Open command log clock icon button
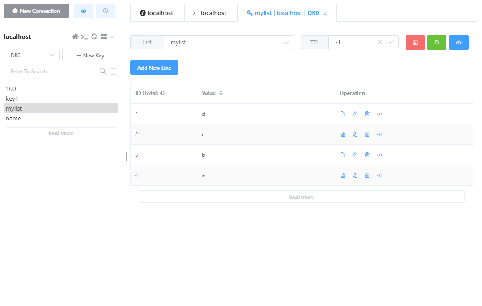Viewport: 482px width, 306px height. click(x=105, y=11)
